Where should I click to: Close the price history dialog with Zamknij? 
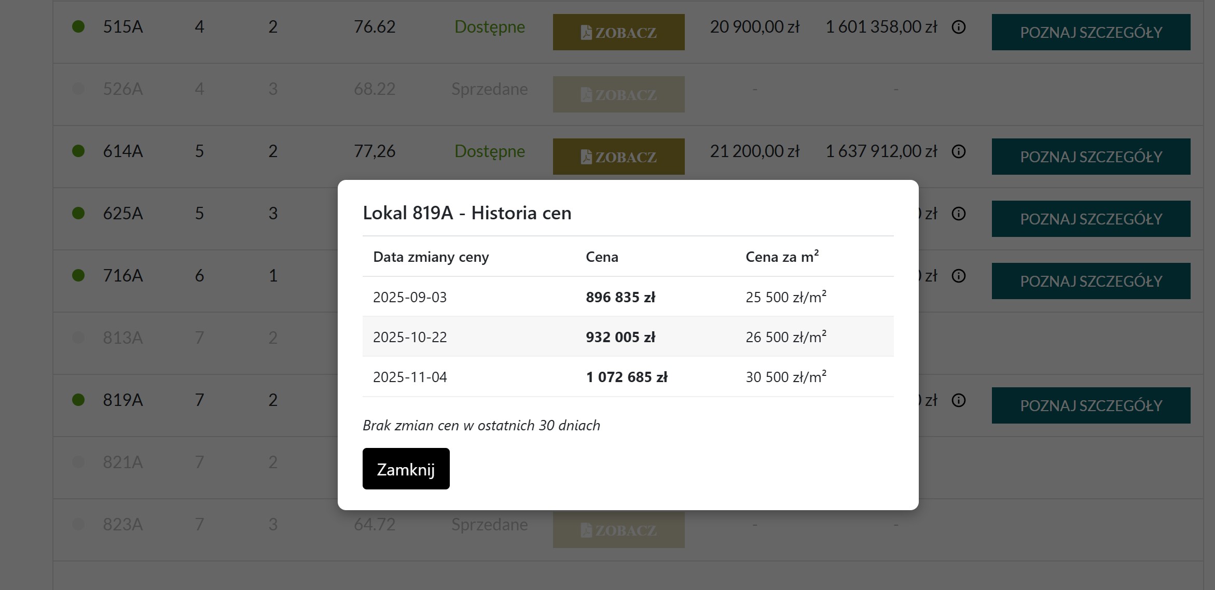406,469
